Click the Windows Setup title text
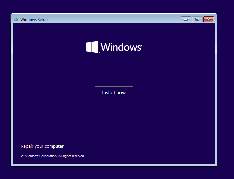 [x=34, y=20]
